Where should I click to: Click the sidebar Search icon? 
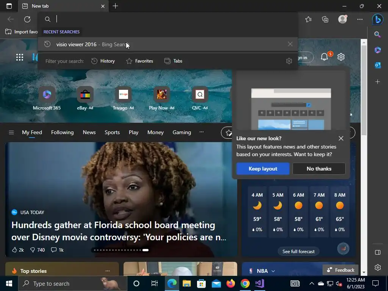[377, 34]
